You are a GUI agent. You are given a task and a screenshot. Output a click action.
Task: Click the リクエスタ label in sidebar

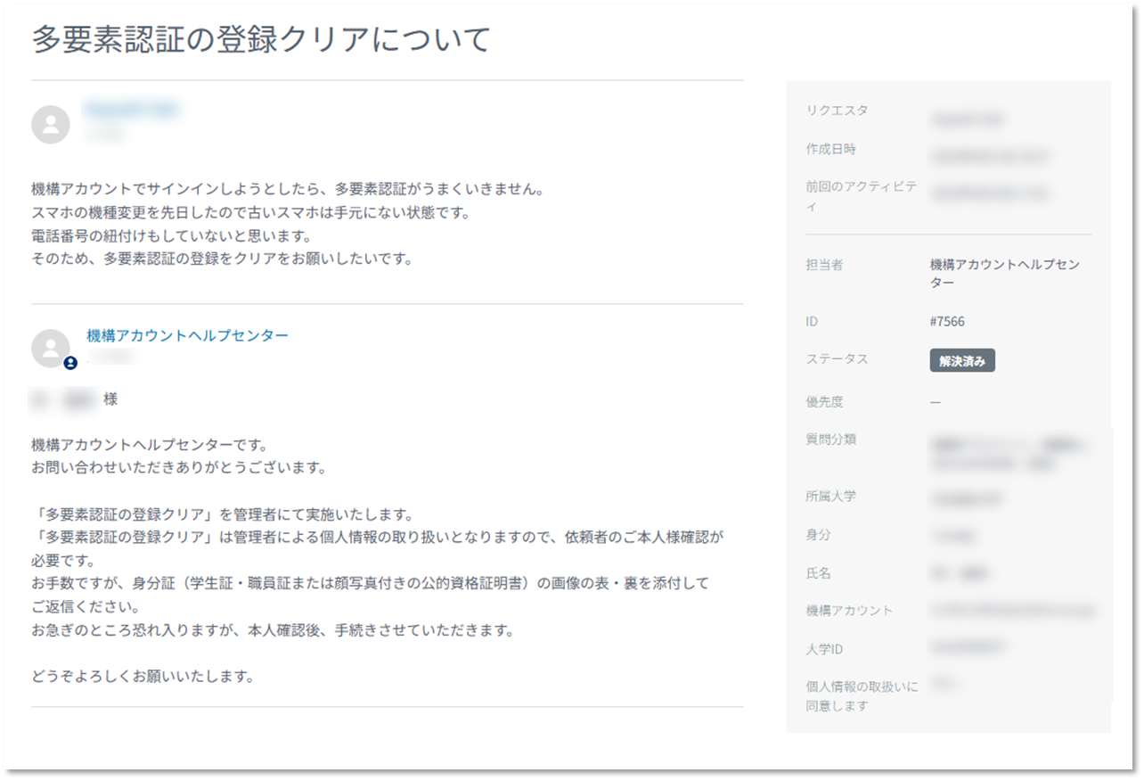click(x=837, y=111)
